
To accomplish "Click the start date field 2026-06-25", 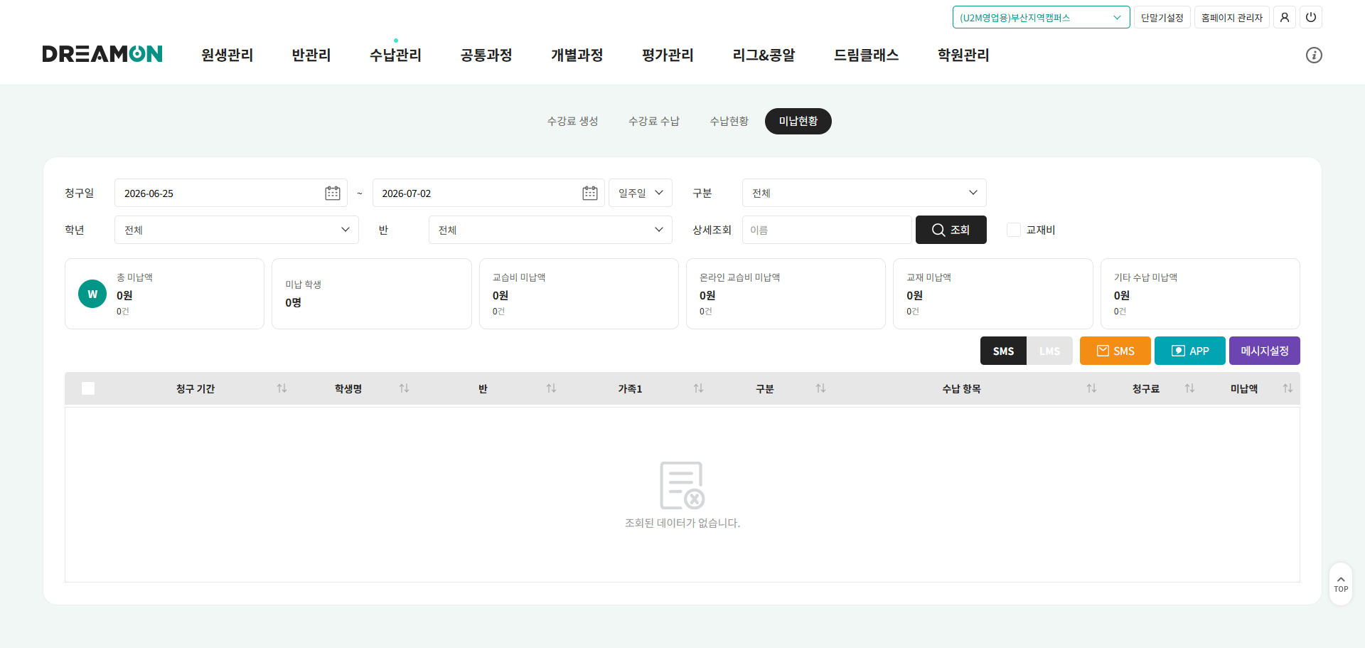I will click(x=230, y=193).
